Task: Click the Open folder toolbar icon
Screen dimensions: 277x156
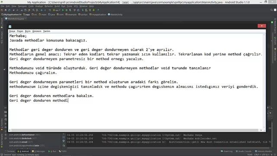Action: pos(2,10)
